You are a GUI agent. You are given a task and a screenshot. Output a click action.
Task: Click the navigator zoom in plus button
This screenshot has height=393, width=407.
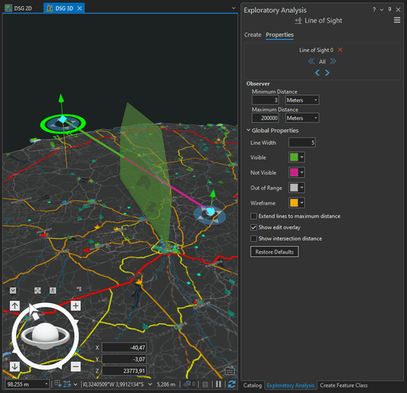(x=76, y=306)
